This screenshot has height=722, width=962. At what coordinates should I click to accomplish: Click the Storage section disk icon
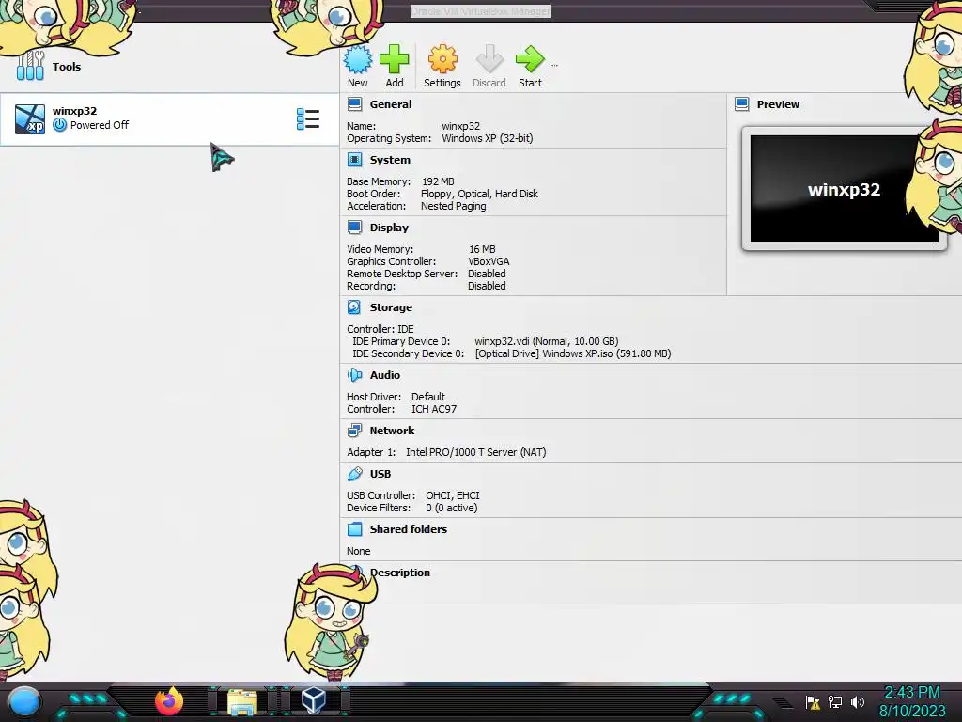[x=354, y=307]
